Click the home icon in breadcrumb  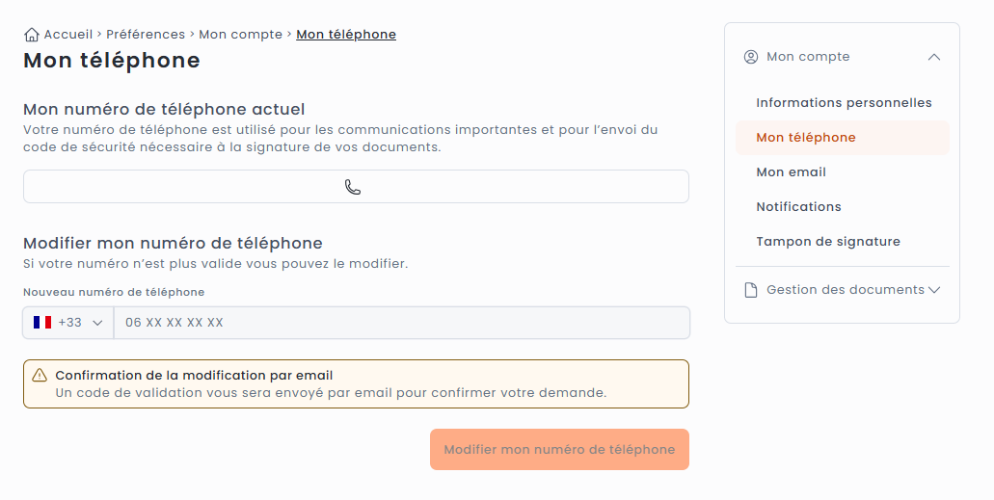tap(32, 35)
